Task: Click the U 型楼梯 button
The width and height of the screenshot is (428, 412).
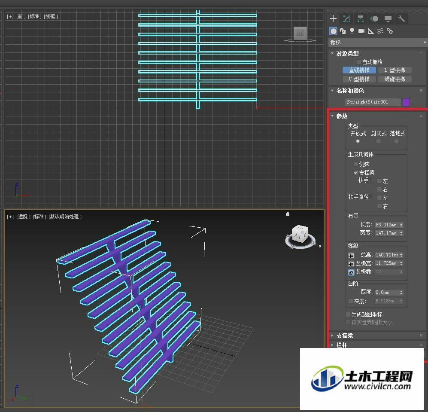Action: pyautogui.click(x=359, y=79)
